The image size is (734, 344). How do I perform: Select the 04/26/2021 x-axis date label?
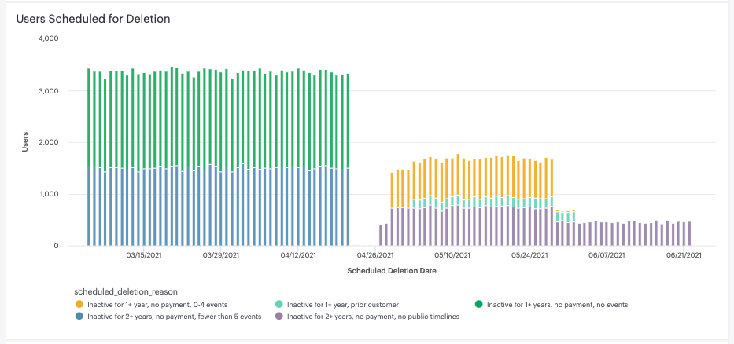(x=375, y=255)
